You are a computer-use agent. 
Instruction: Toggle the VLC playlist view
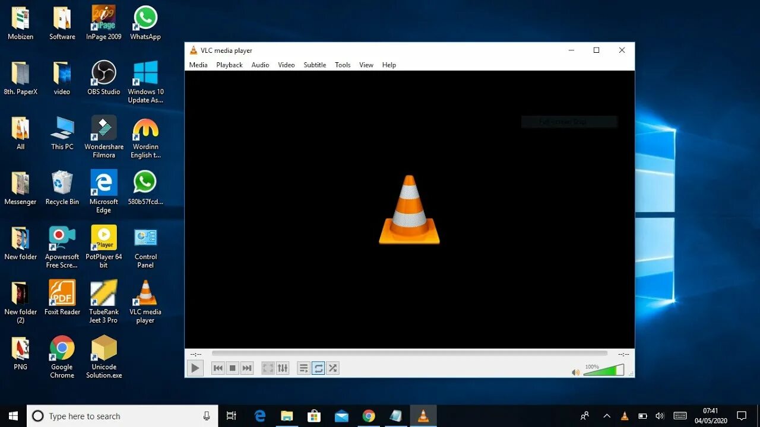[303, 368]
